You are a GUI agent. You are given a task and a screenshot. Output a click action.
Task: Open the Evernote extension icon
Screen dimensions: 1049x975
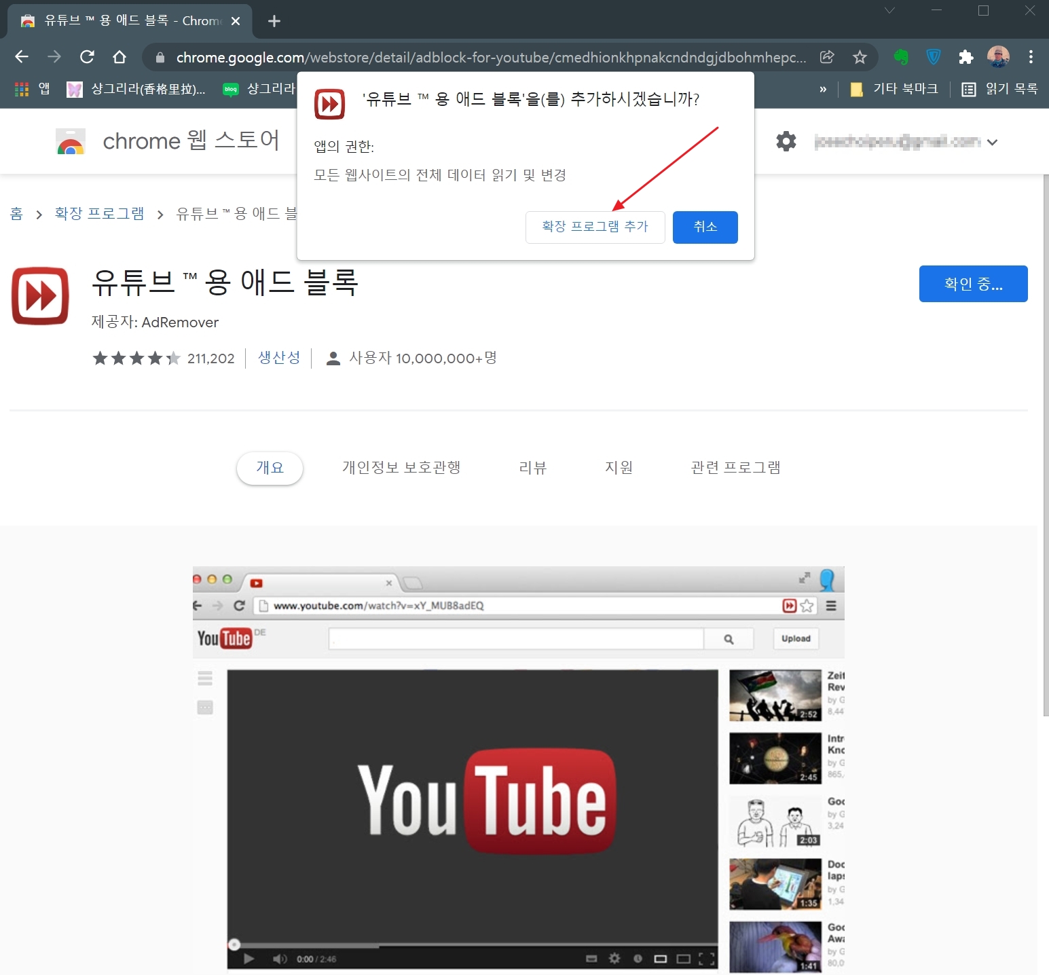click(900, 57)
